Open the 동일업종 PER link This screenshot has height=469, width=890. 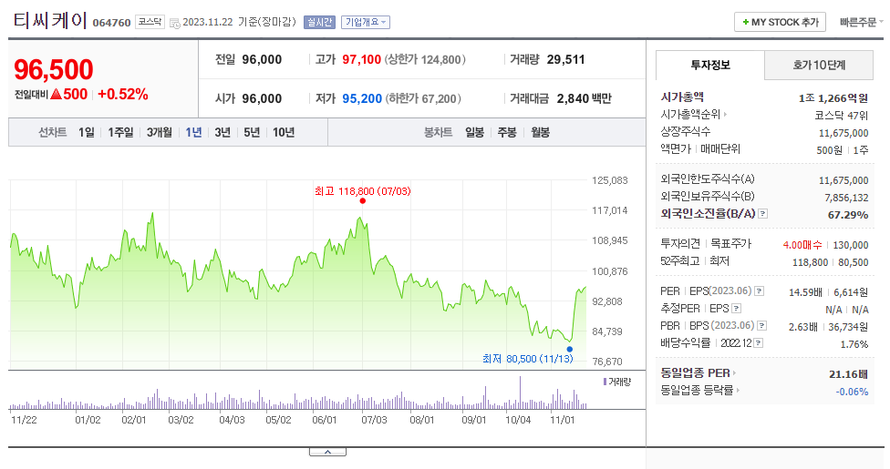point(698,373)
